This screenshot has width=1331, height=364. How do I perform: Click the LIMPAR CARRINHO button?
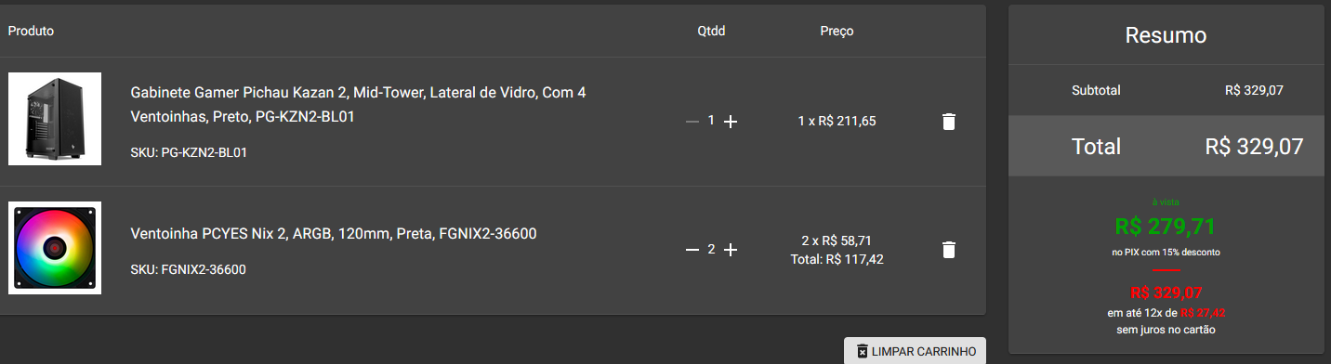click(915, 351)
